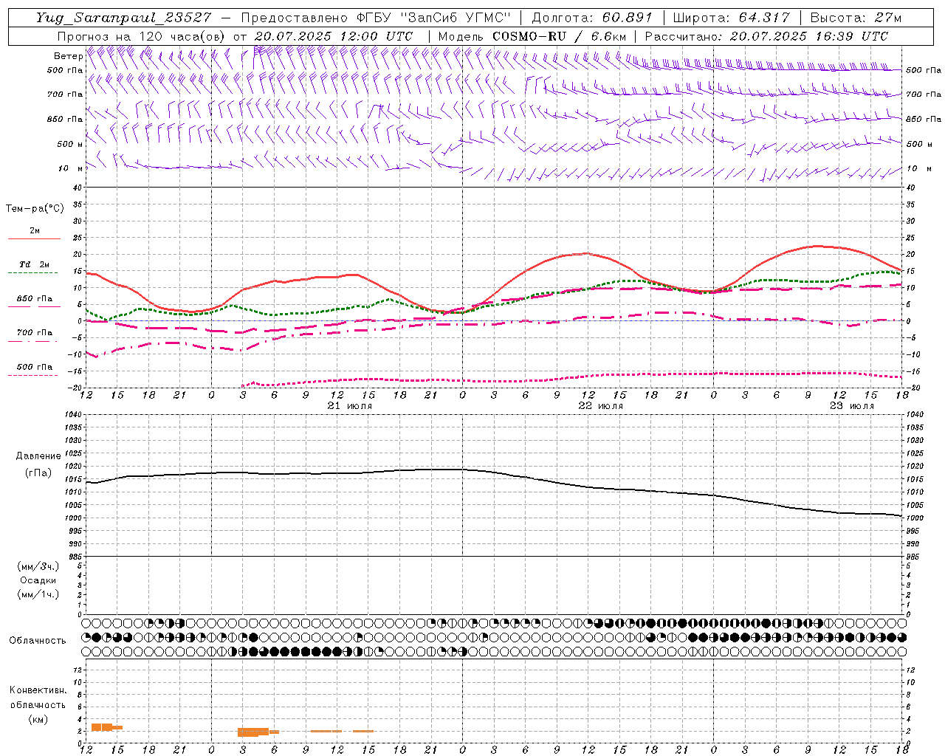Viewport: 945px width, 756px height.
Task: Click the 40 value on left temperature axis
Action: click(x=77, y=188)
